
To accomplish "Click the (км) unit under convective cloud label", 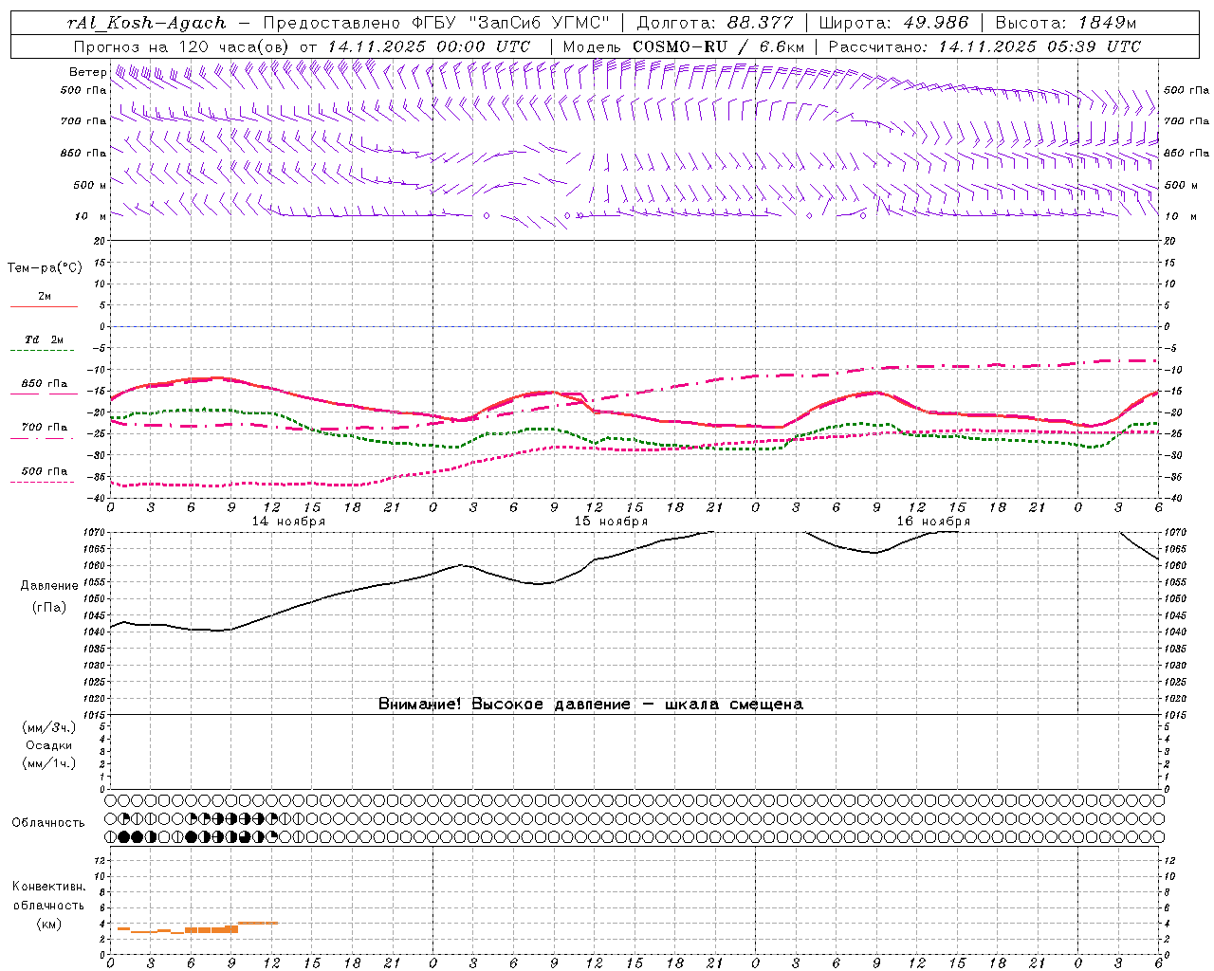I will pos(49,924).
